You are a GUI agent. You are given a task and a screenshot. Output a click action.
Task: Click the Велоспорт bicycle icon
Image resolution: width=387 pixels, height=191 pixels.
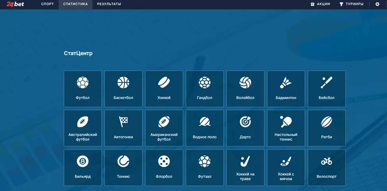(x=327, y=161)
